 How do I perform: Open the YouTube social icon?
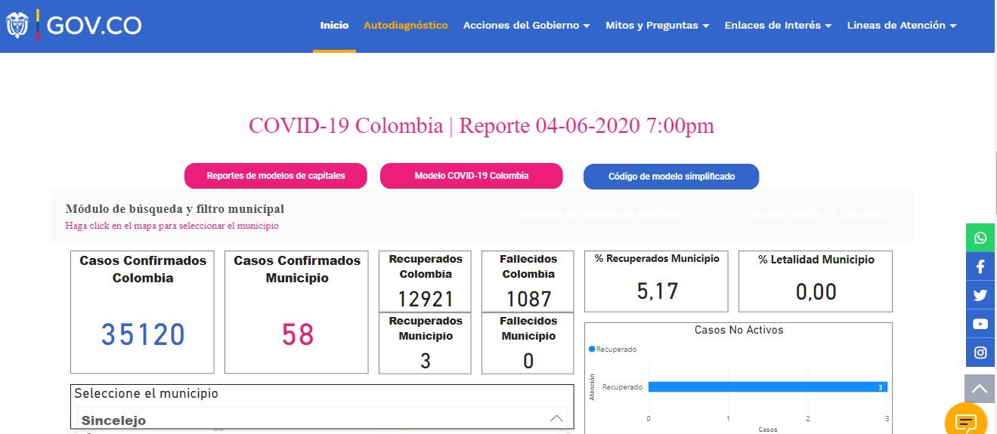pyautogui.click(x=980, y=324)
